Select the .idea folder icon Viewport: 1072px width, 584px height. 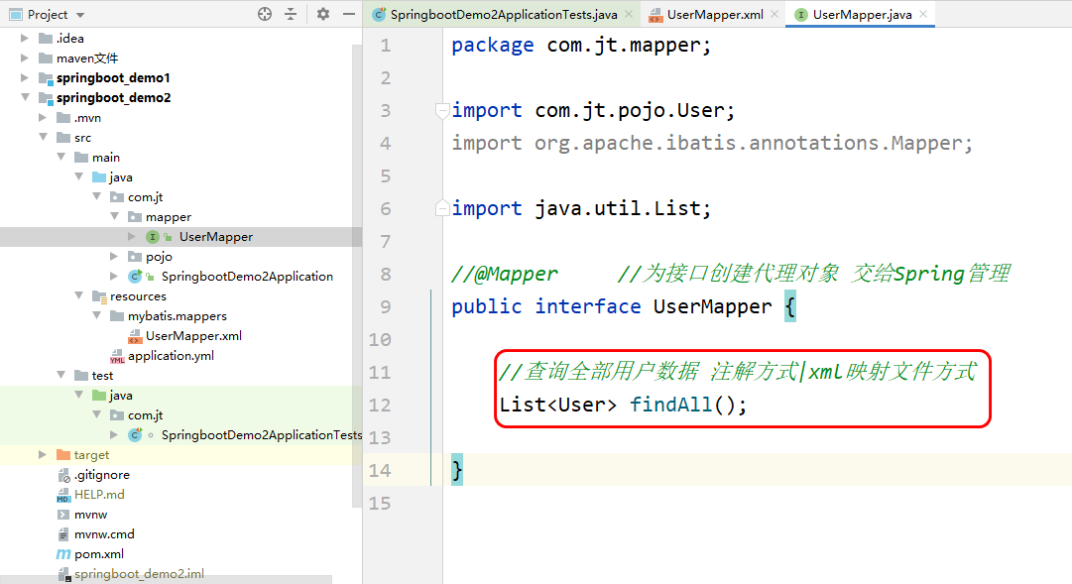coord(46,39)
